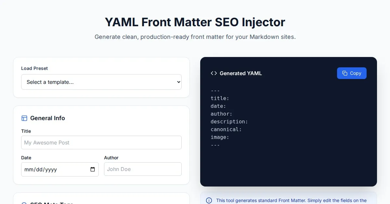The height and width of the screenshot is (204, 390).
Task: Click the info circle icon below YAML panel
Action: (x=209, y=200)
